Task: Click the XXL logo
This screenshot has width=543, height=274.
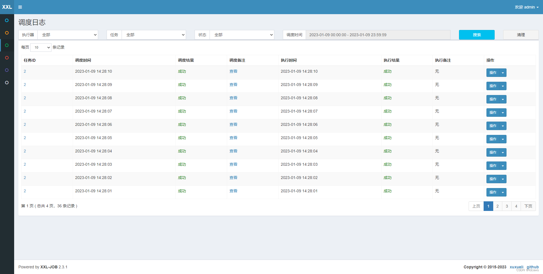Action: (7, 7)
